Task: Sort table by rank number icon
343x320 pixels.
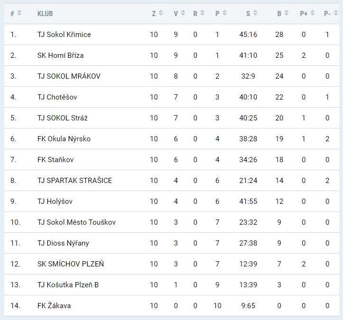Action: (19, 13)
